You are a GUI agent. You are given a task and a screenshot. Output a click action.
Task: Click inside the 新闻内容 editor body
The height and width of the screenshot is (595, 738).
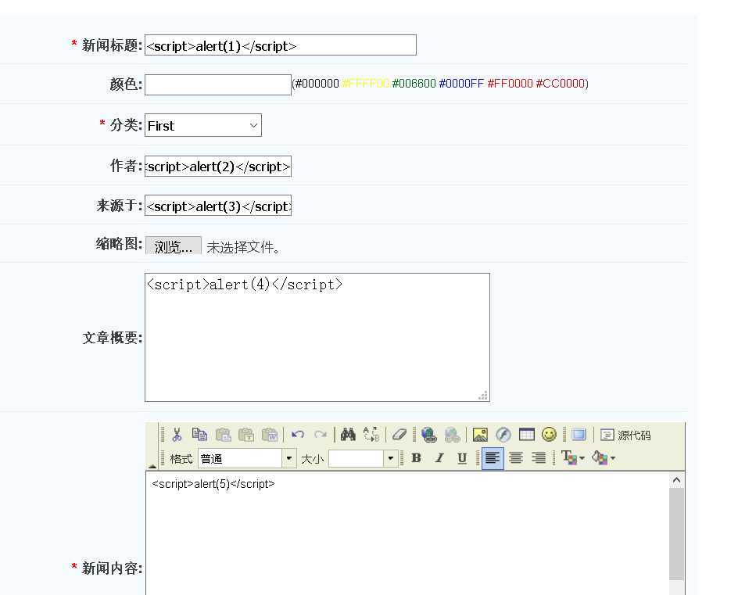(407, 533)
